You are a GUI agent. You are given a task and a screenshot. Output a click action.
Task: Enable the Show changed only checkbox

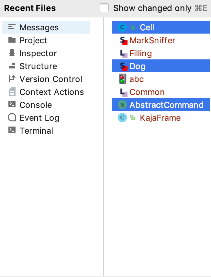point(104,8)
